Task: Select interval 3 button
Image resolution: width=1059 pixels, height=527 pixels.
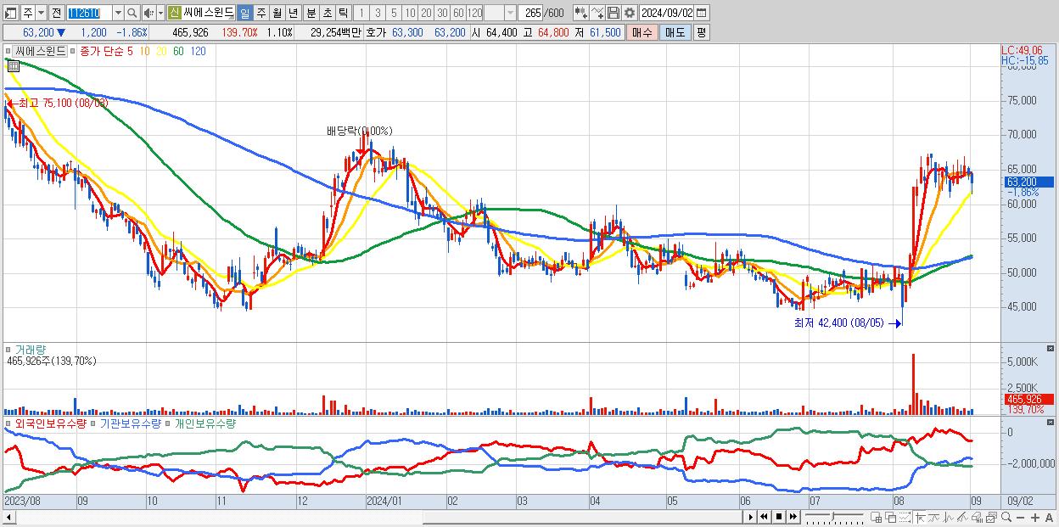Action: (378, 13)
